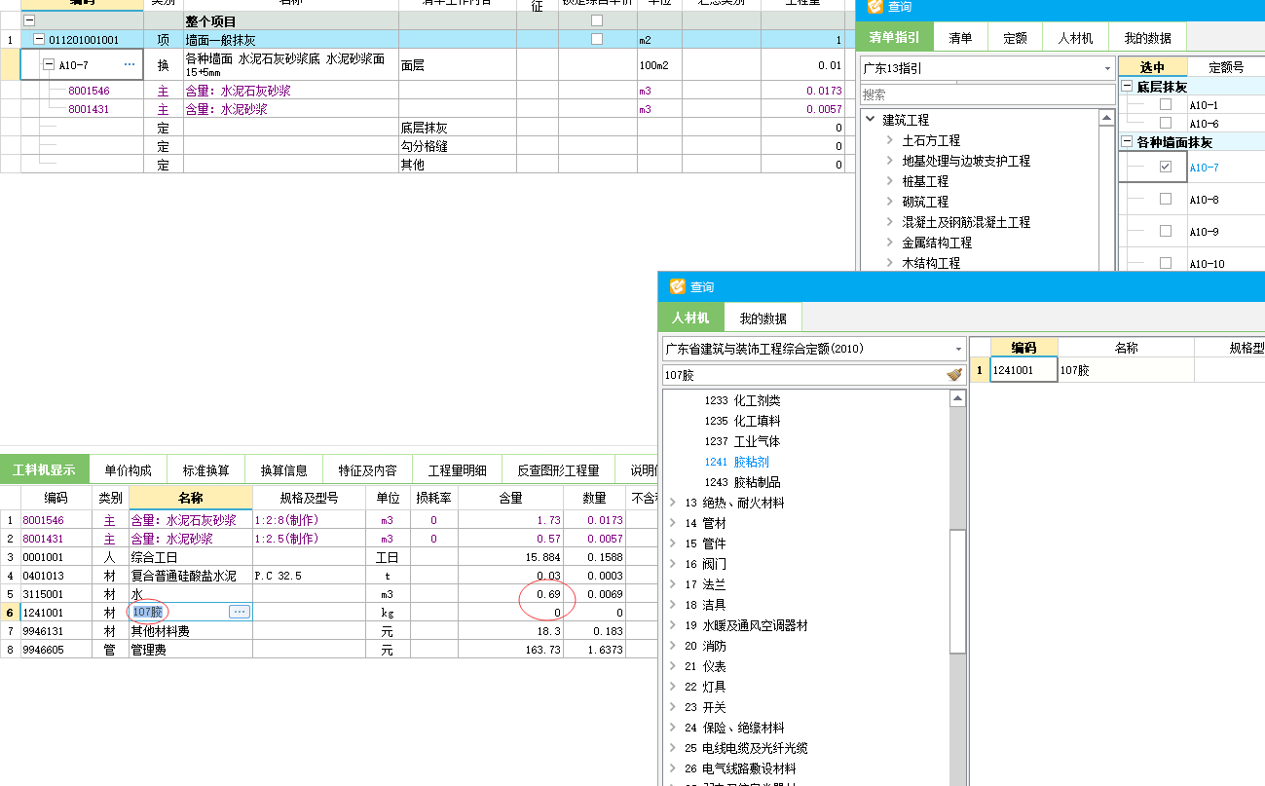This screenshot has width=1265, height=786.
Task: Click the 查询 icon of the lower query window
Action: [x=678, y=286]
